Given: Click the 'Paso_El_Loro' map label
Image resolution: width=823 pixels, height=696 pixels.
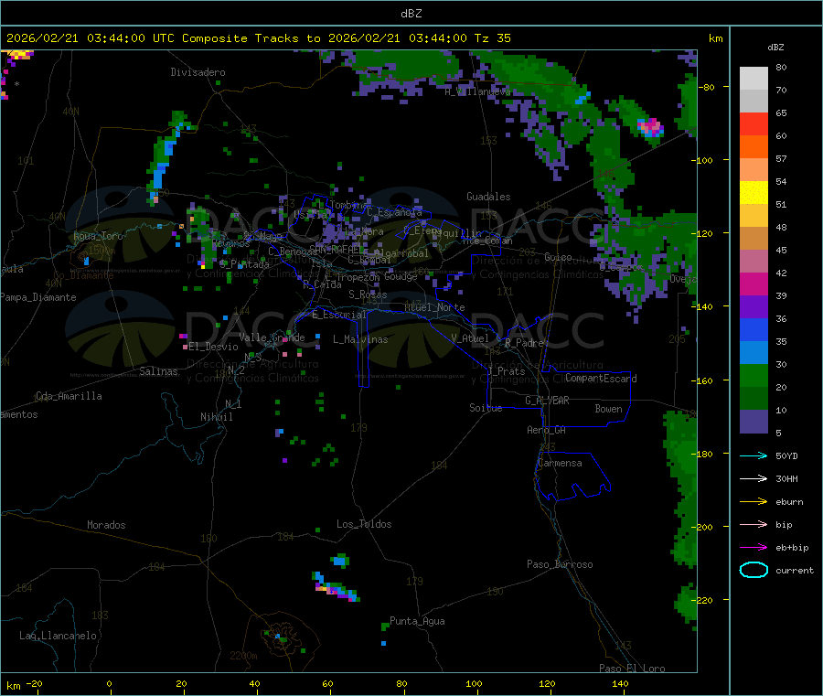Looking at the screenshot, I should (x=632, y=669).
